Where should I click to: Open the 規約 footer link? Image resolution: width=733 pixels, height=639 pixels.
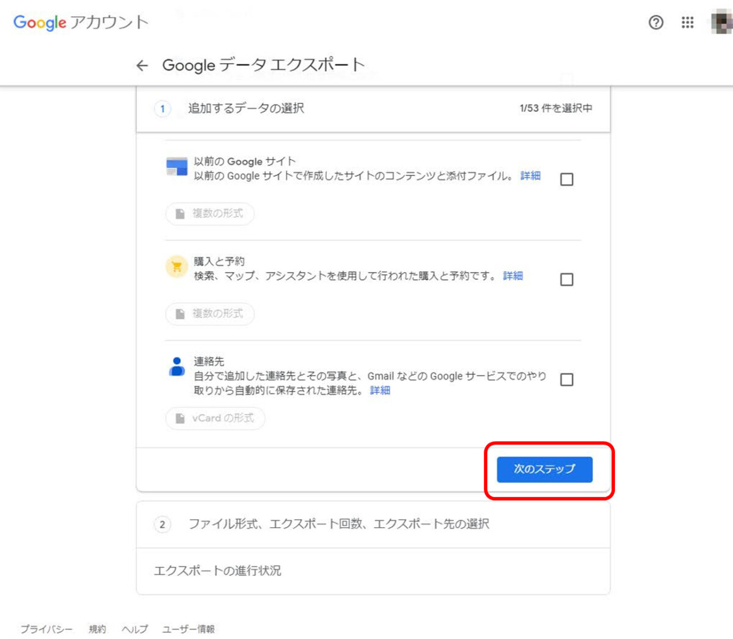[x=97, y=629]
